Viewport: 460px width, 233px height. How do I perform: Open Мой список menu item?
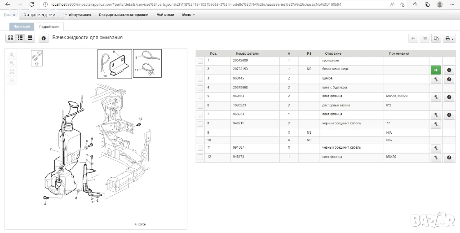point(165,15)
